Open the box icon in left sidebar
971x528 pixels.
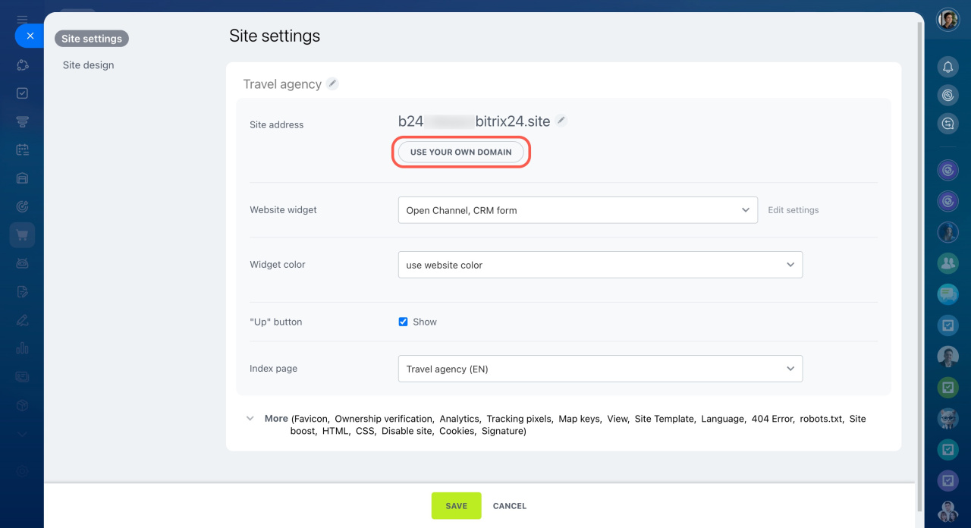coord(22,405)
